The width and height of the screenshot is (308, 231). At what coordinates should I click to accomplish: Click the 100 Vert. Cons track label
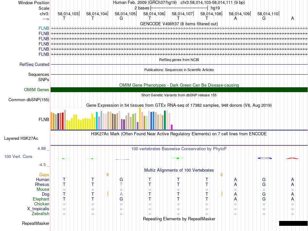point(18,157)
